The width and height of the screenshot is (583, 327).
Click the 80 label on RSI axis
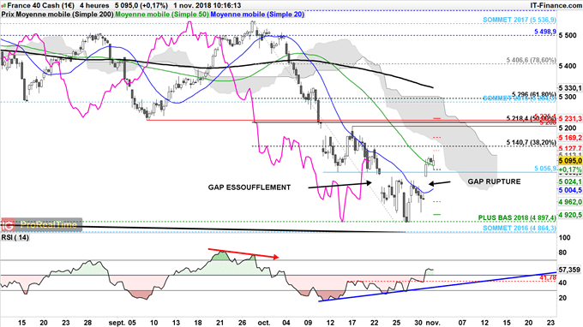(x=563, y=253)
